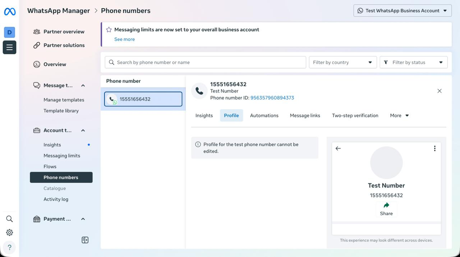Switch to the Automations tab
460x257 pixels.
pos(264,115)
